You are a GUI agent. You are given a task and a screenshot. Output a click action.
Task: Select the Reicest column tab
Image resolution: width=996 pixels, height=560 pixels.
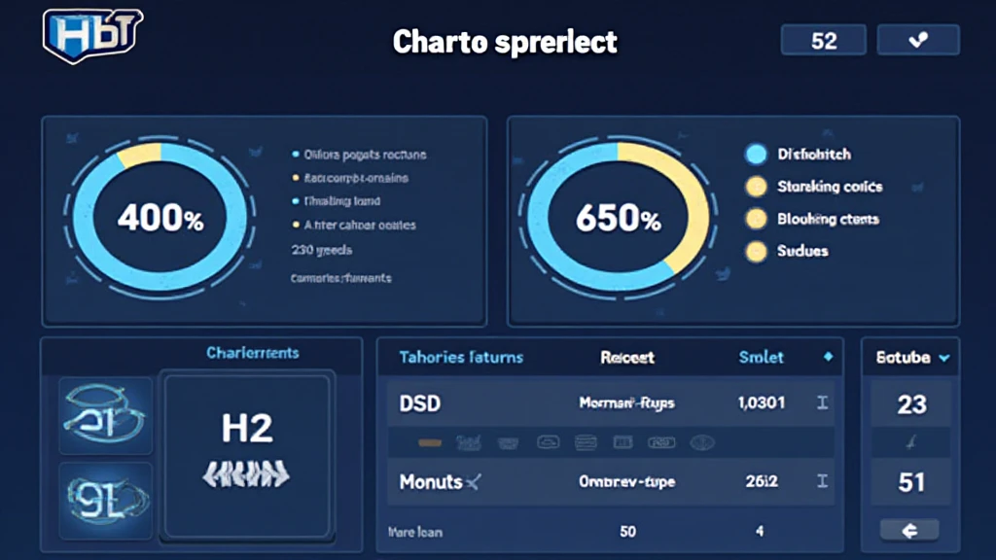click(x=627, y=357)
